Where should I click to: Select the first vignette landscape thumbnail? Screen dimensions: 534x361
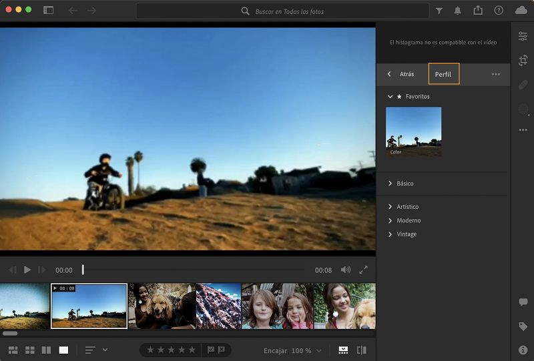pyautogui.click(x=25, y=306)
